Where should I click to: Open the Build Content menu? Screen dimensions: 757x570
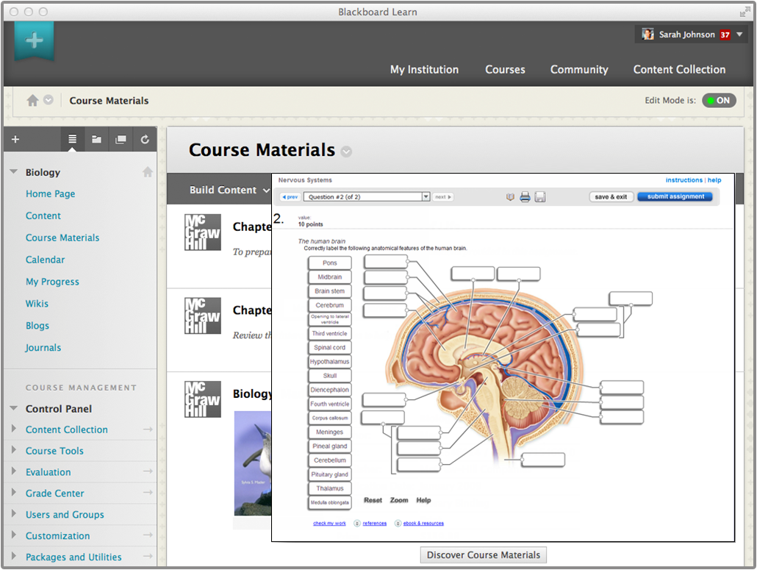click(x=229, y=190)
